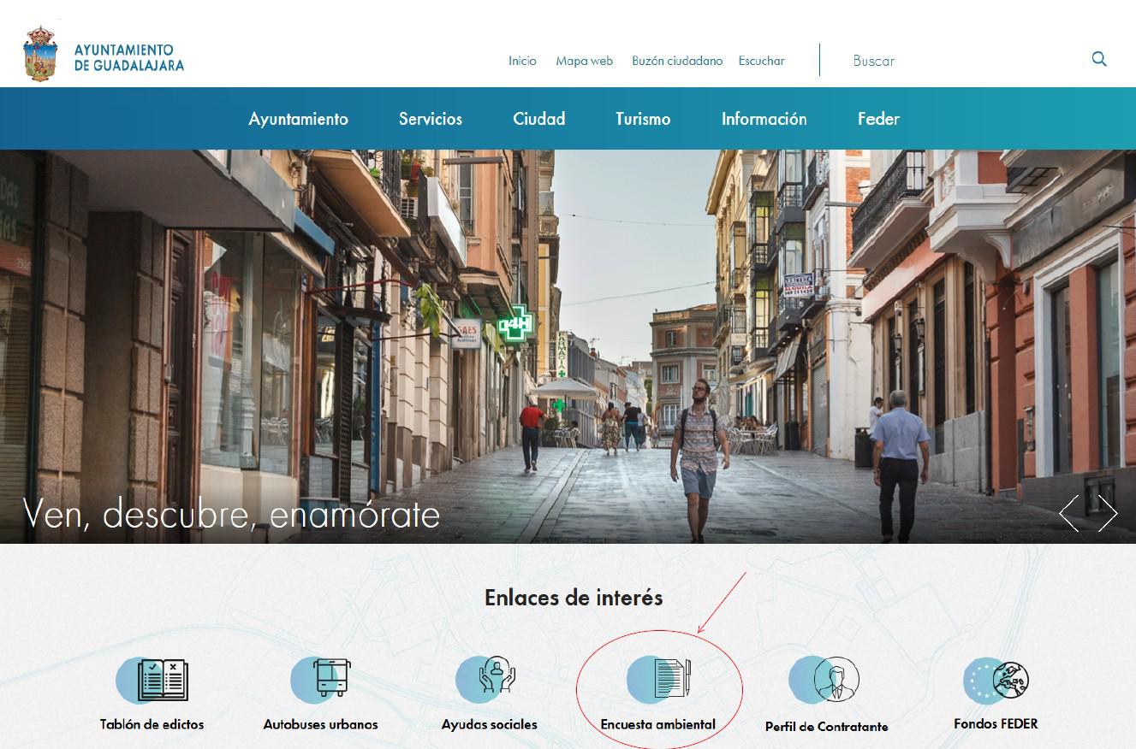
Task: Open the Buzón ciudadano link
Action: [677, 61]
